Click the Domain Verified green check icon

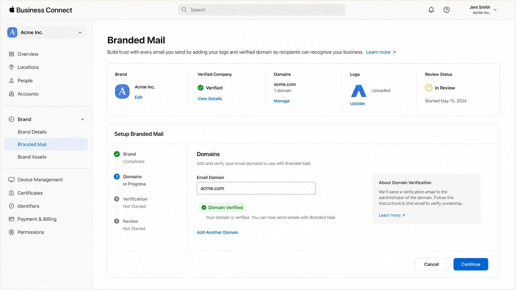coord(204,207)
